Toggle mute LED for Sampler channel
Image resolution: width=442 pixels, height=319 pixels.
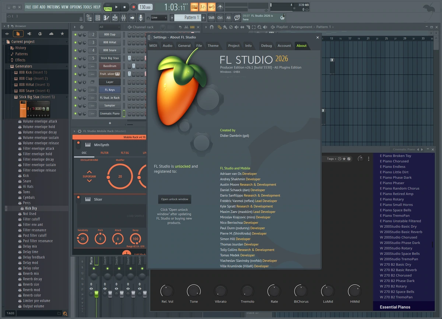76,106
